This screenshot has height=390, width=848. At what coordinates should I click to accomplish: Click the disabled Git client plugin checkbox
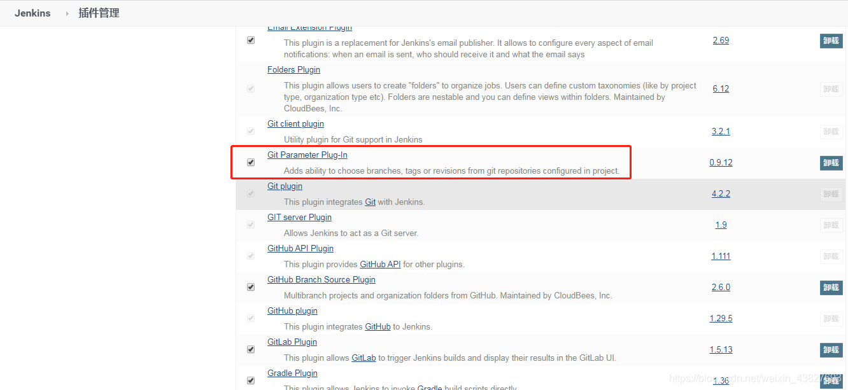[x=251, y=131]
